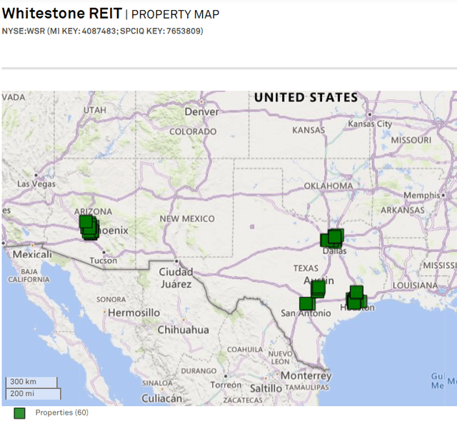Click the SONORA state label
Screen dimensions: 457x421
tap(111, 299)
